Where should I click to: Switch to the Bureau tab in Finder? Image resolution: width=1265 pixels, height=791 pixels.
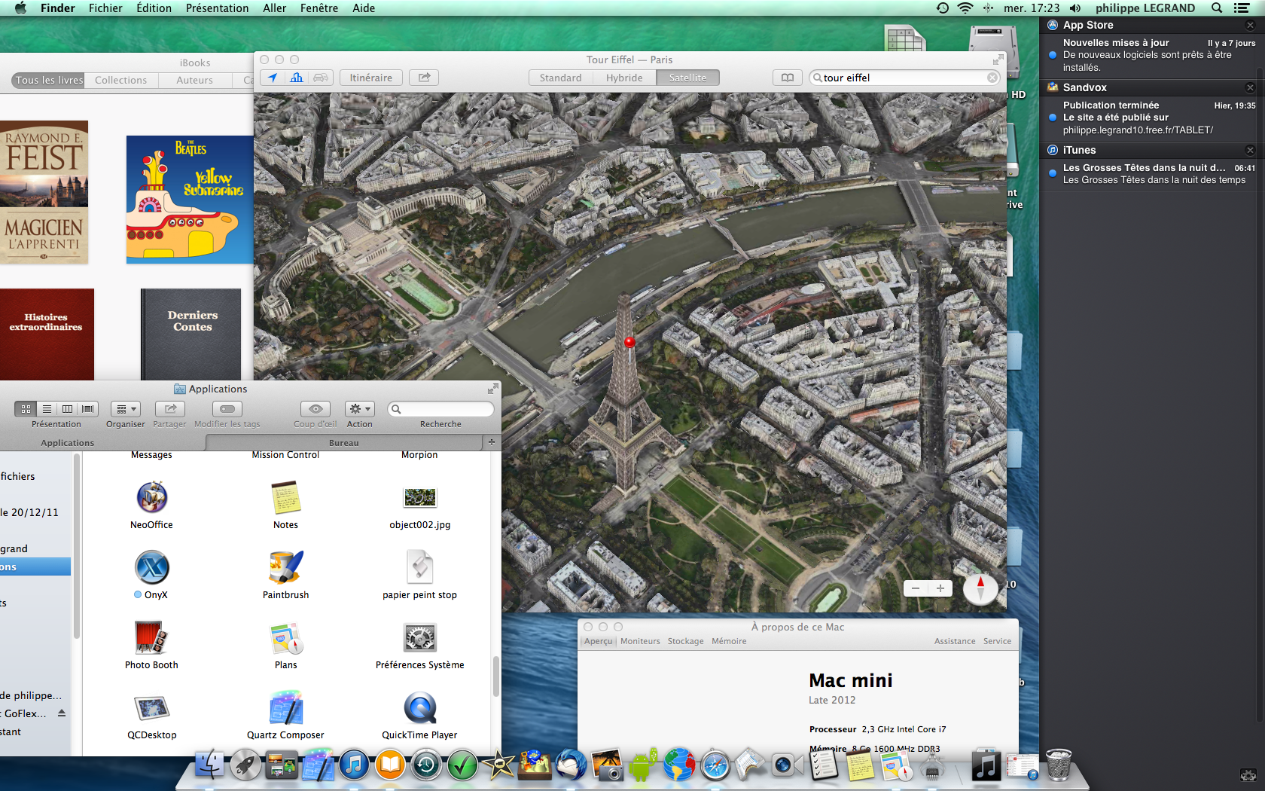[x=344, y=443]
